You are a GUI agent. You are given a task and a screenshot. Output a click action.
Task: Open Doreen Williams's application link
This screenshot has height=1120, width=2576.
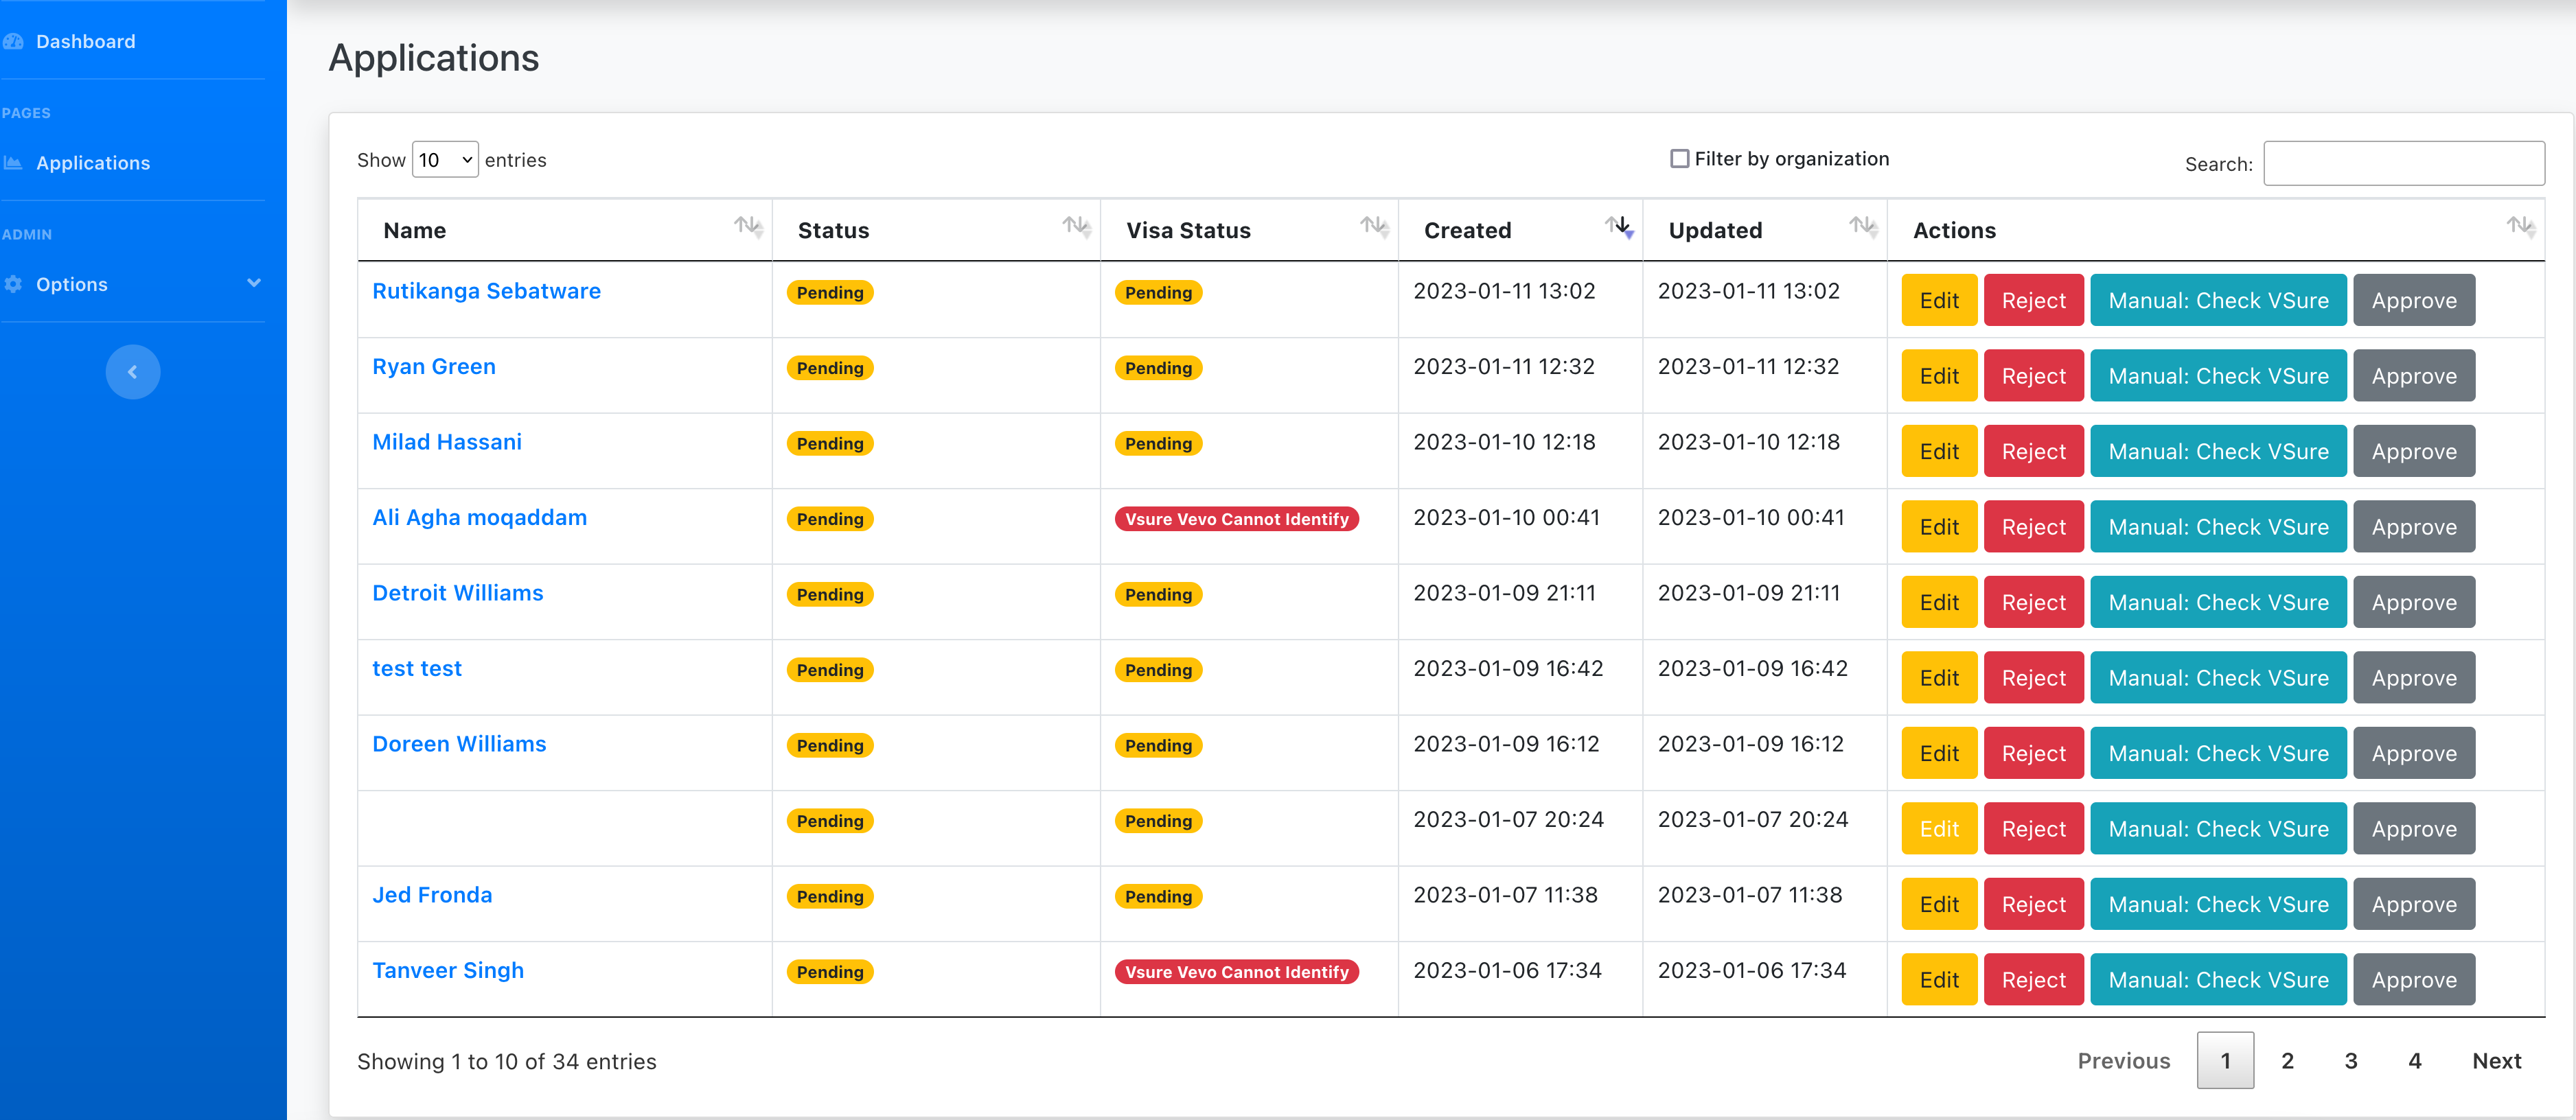459,744
